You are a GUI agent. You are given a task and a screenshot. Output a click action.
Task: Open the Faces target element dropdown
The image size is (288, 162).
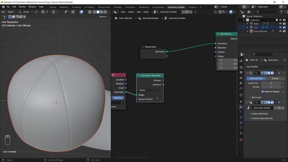(x=150, y=90)
